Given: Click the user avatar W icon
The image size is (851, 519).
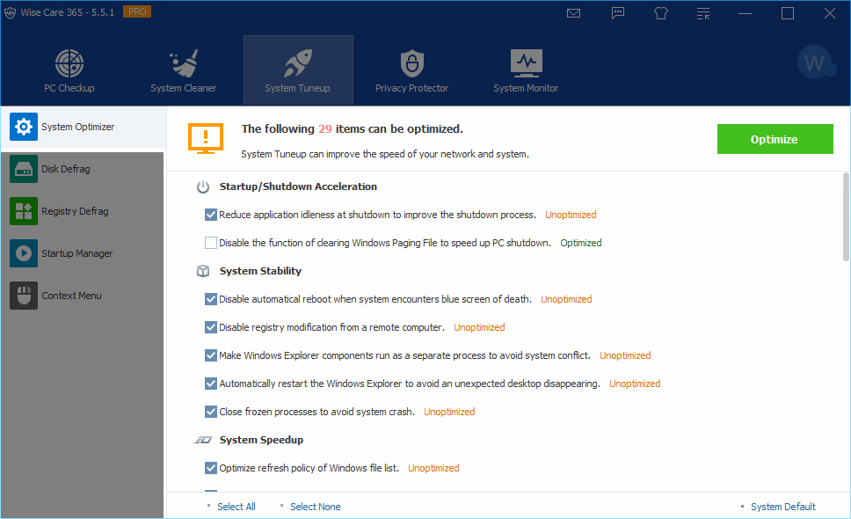Looking at the screenshot, I should point(815,62).
